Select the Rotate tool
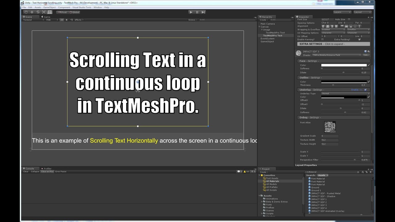Image resolution: width=395 pixels, height=222 pixels. (38, 12)
